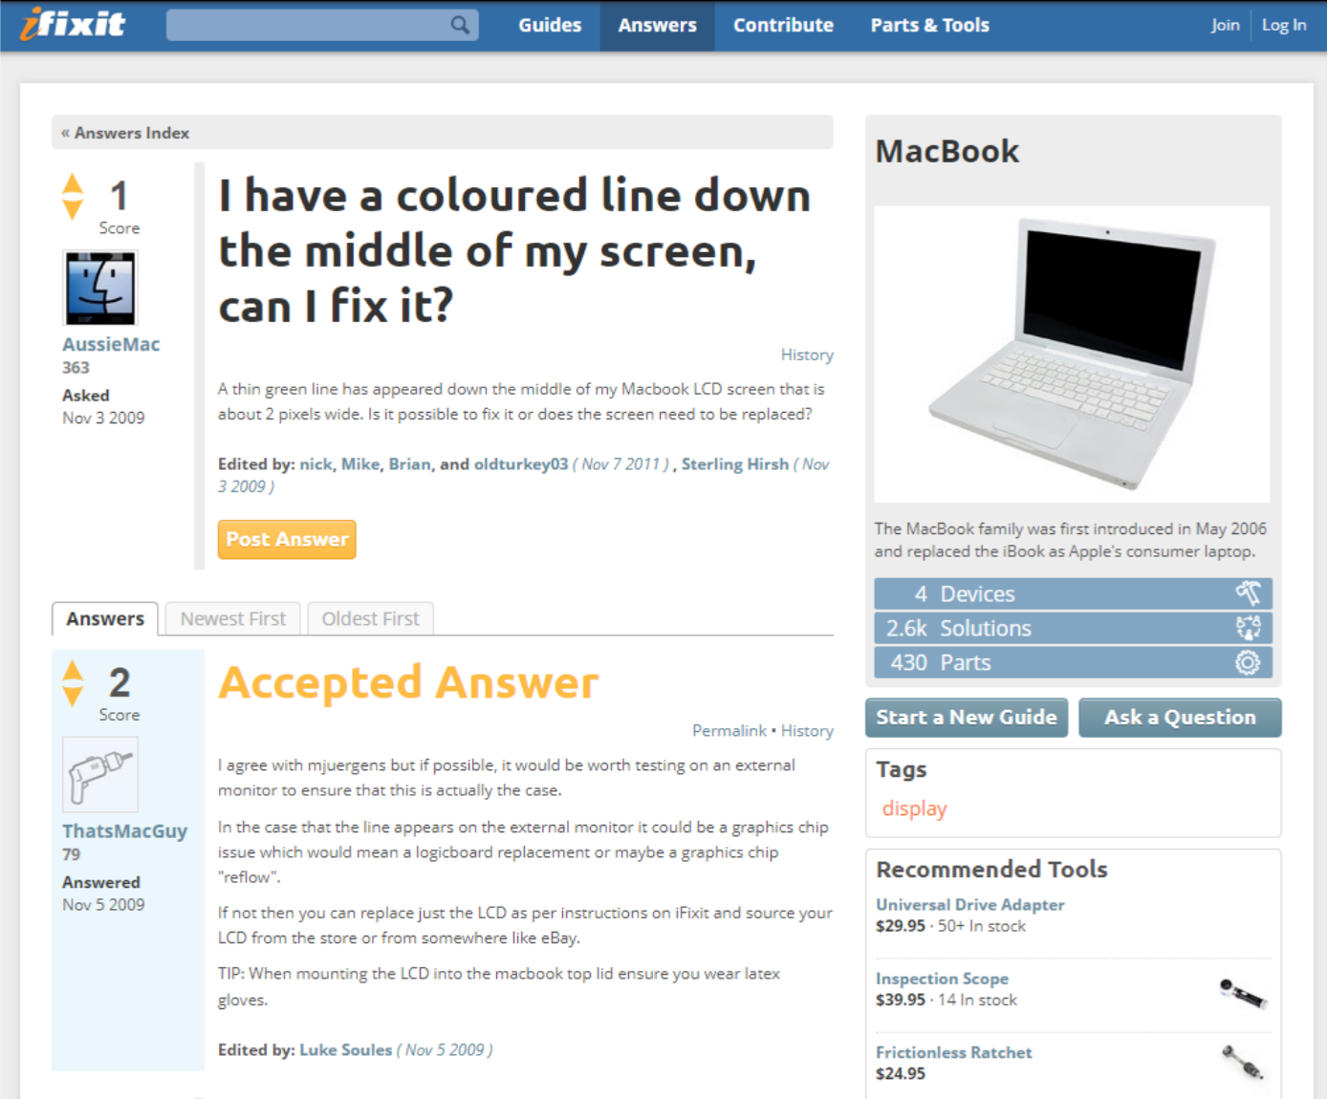
Task: Click the Inspection Scope product image
Action: [x=1243, y=993]
